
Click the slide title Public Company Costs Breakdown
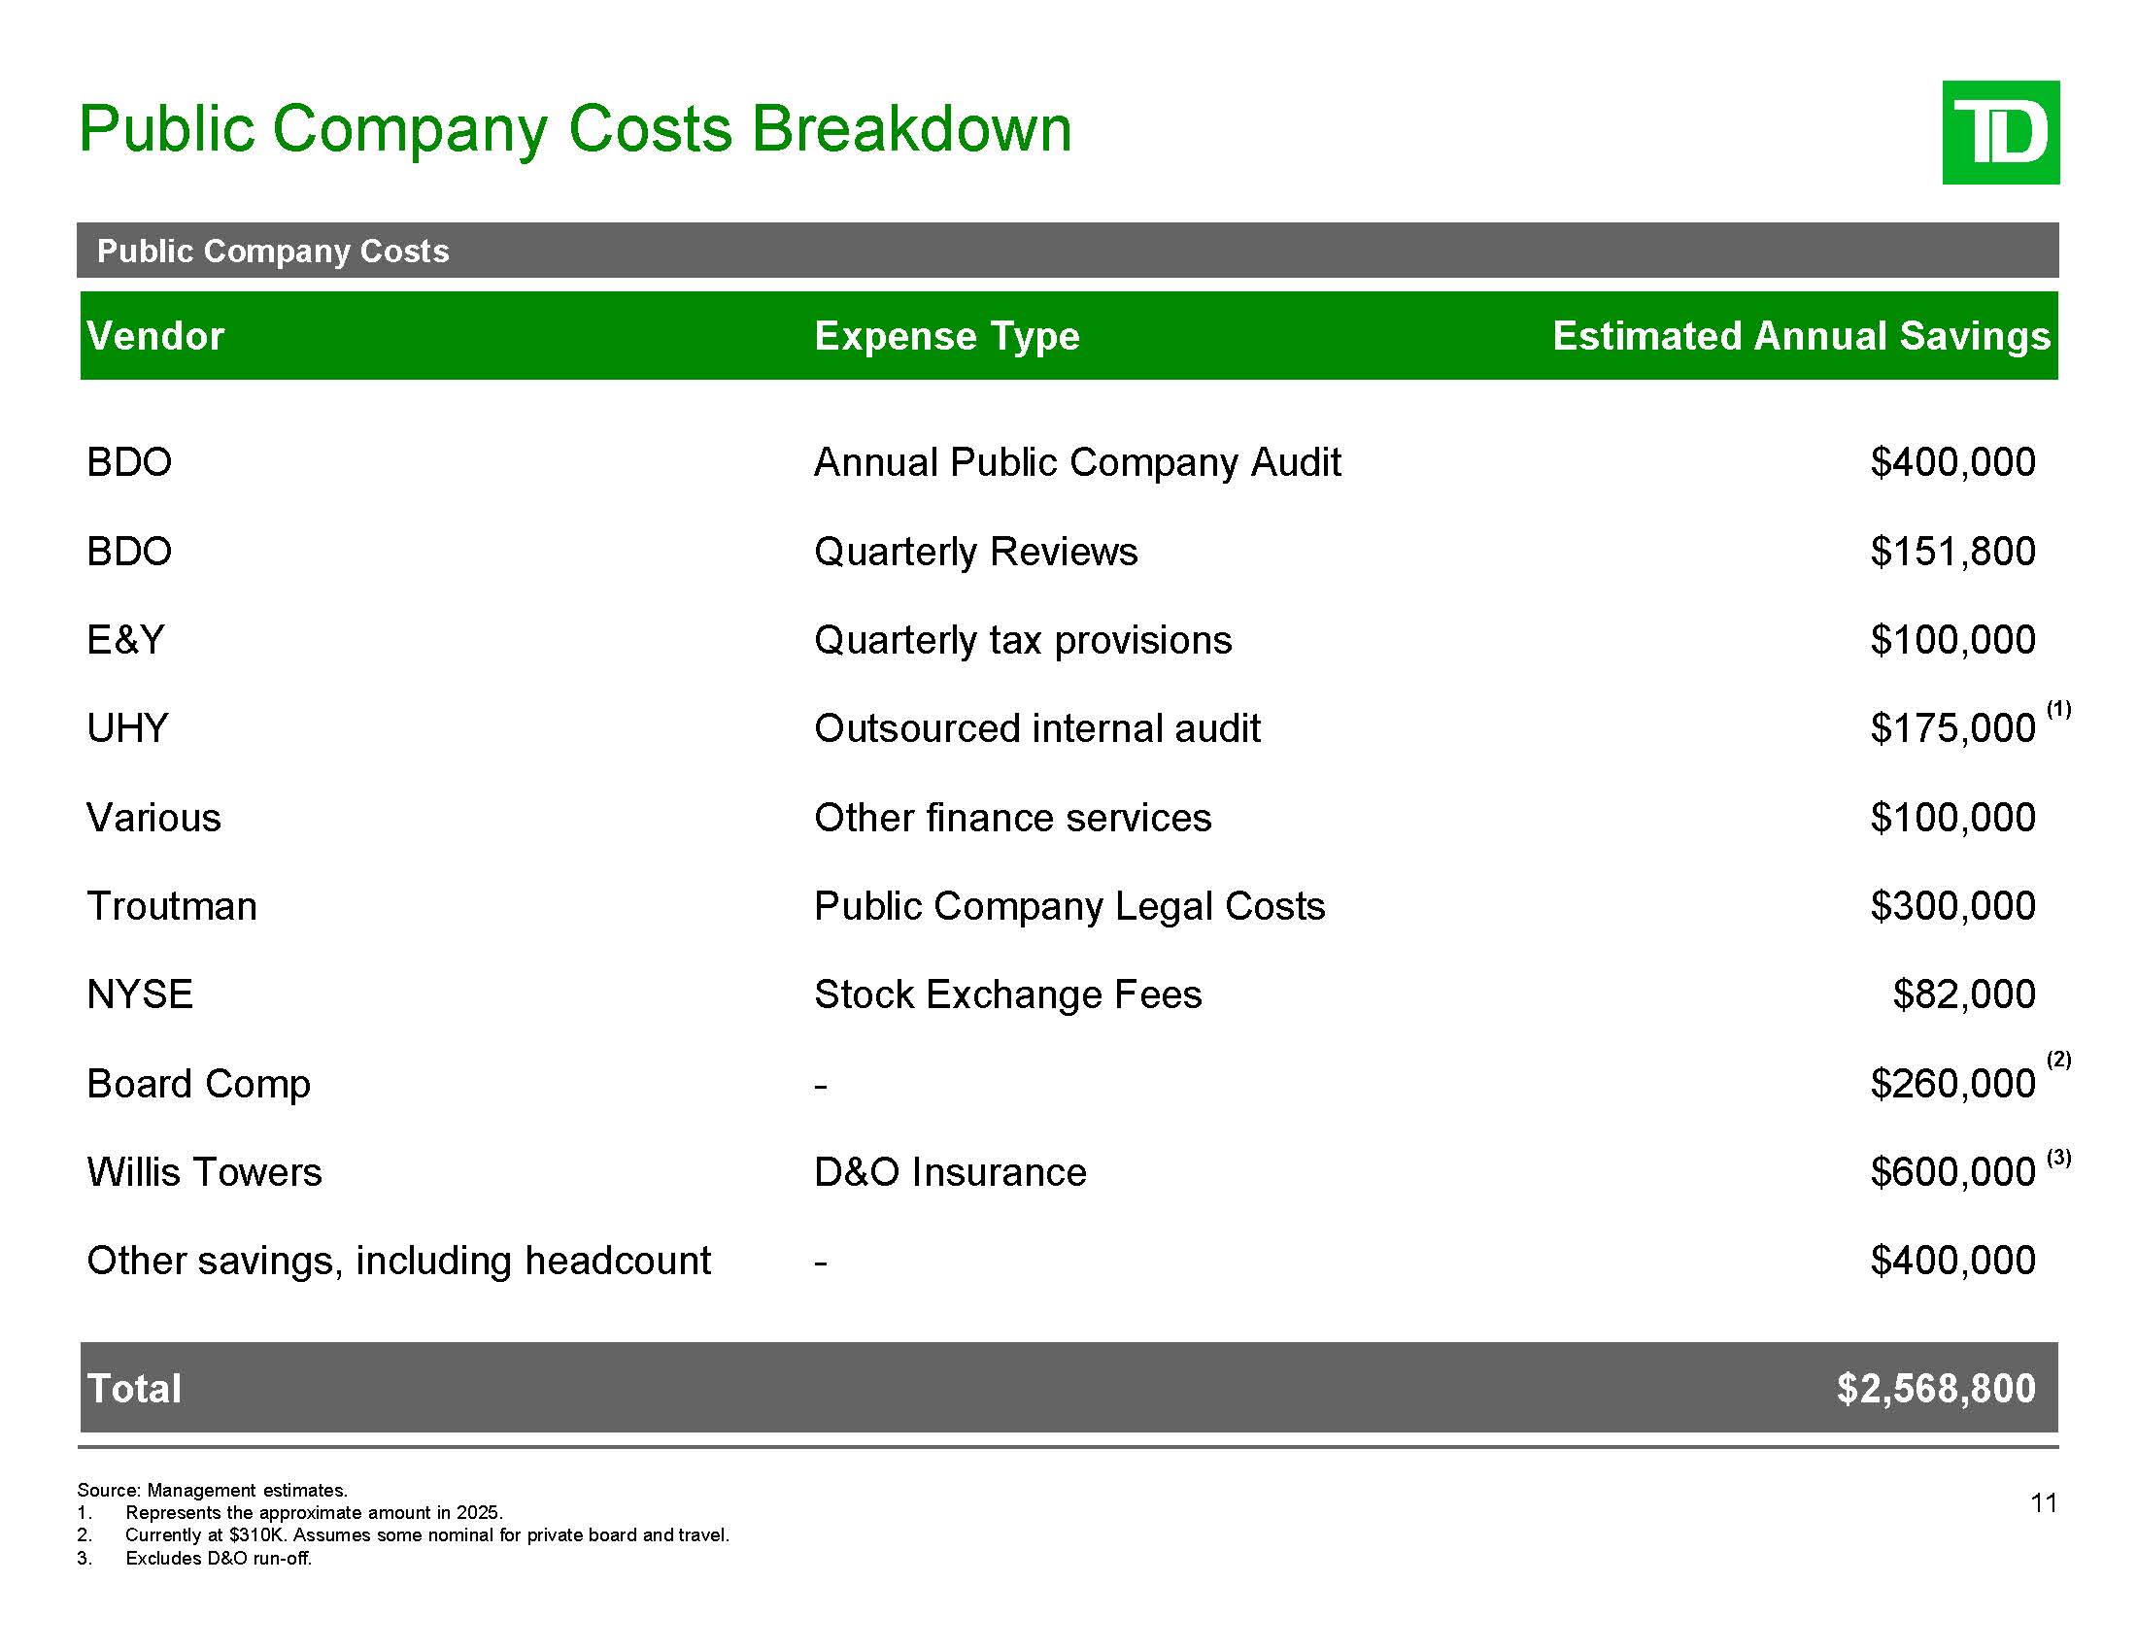[574, 129]
